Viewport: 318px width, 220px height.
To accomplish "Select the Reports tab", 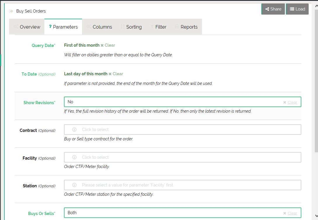I will [186, 27].
